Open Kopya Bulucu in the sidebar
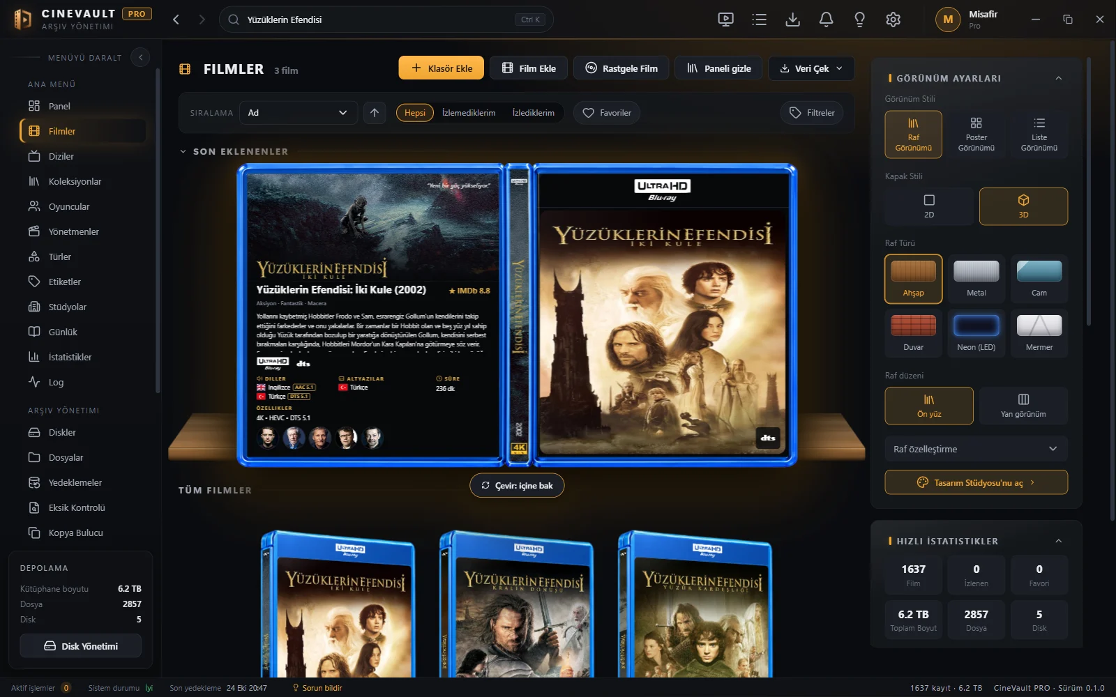1116x697 pixels. [x=82, y=533]
